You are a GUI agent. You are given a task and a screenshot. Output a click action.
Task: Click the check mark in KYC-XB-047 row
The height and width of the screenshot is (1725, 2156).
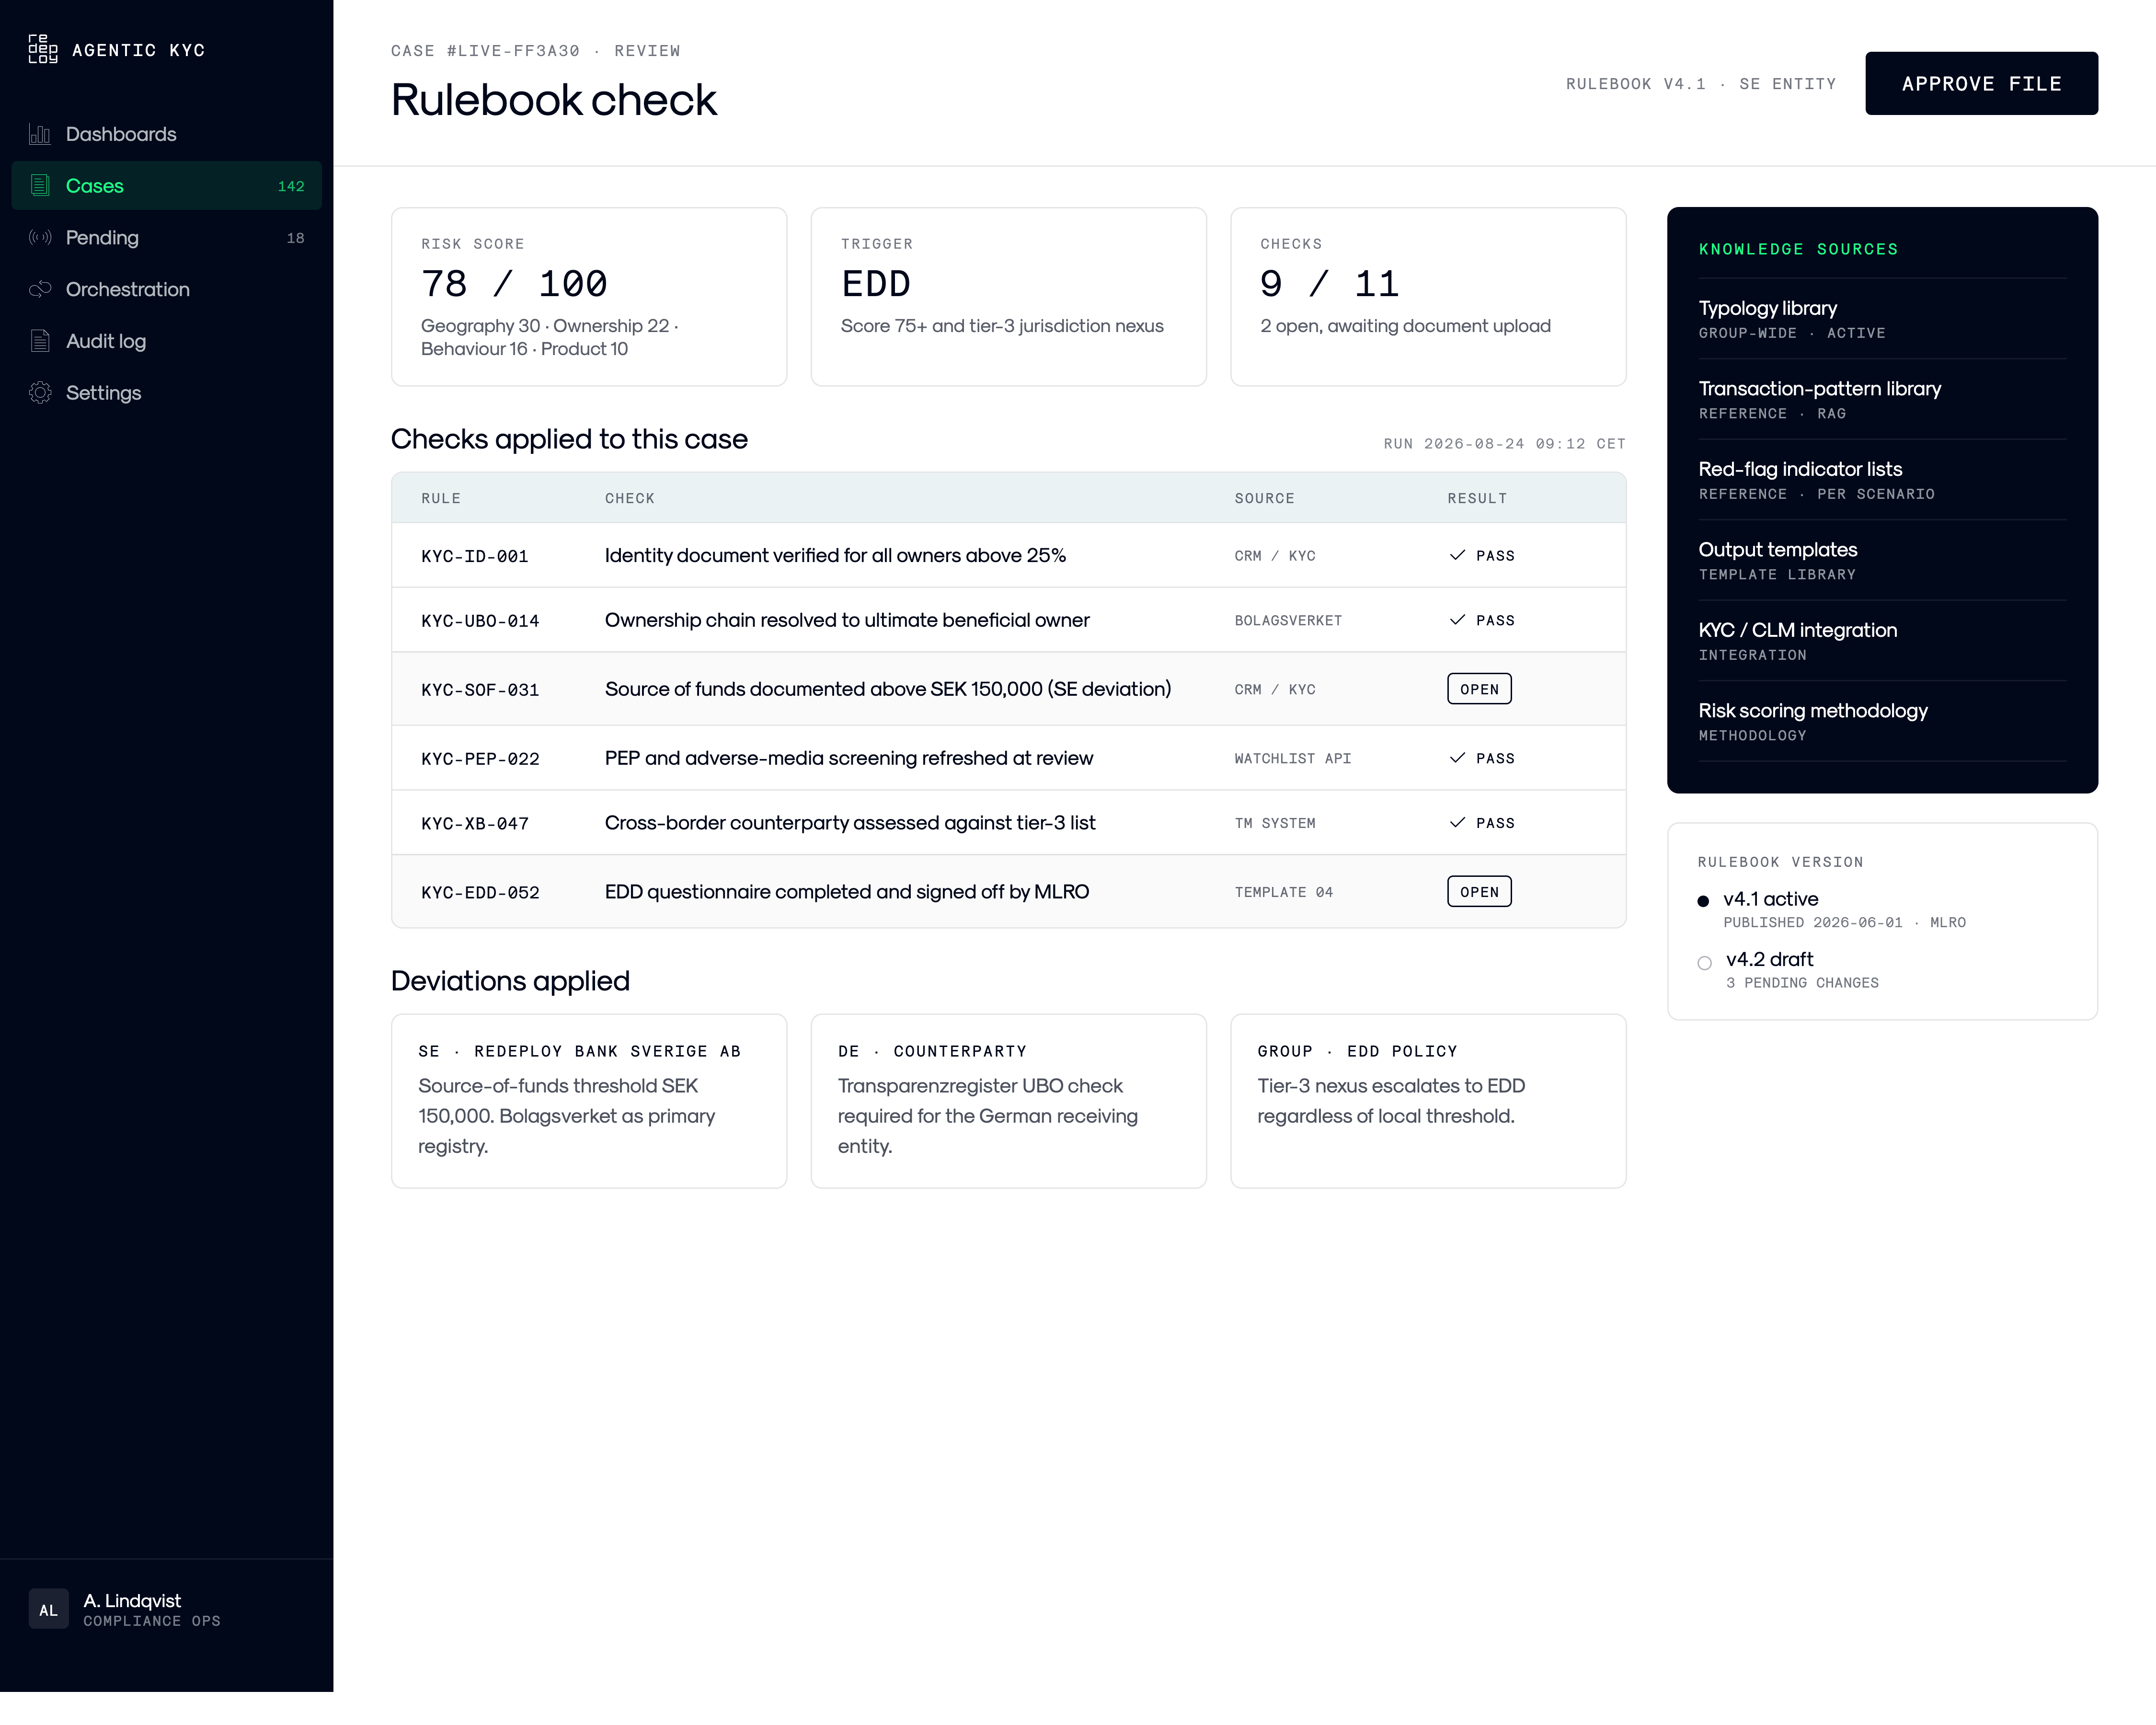[1457, 823]
